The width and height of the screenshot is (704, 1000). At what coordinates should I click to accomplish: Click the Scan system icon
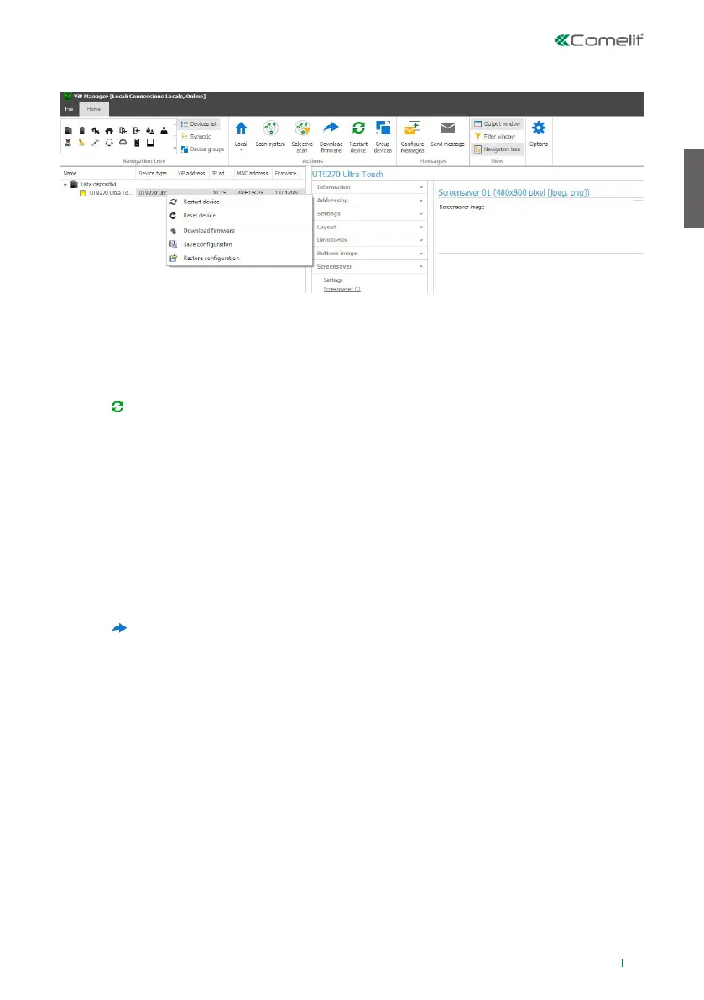coord(270,128)
